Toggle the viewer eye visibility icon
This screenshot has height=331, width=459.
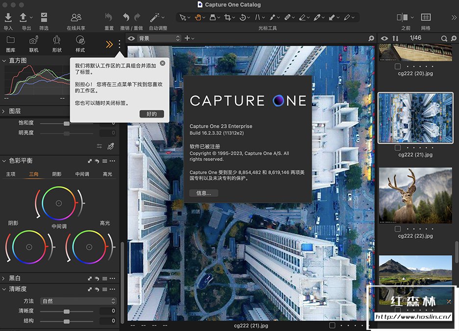tap(131, 38)
